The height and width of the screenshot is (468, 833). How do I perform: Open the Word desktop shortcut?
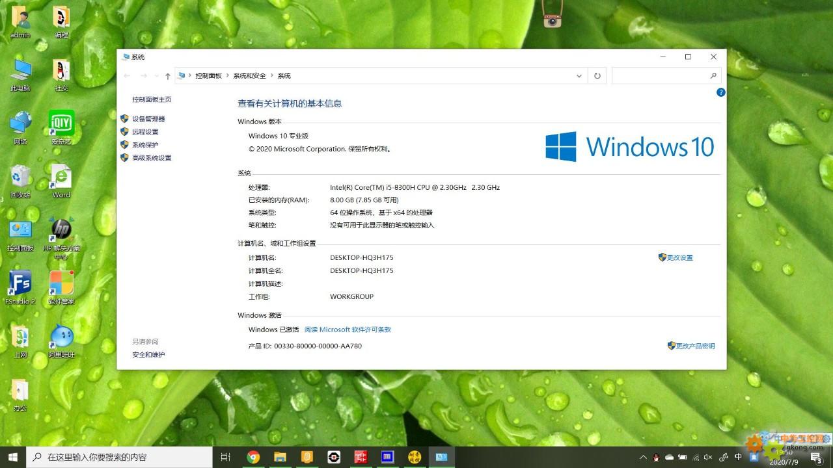61,181
